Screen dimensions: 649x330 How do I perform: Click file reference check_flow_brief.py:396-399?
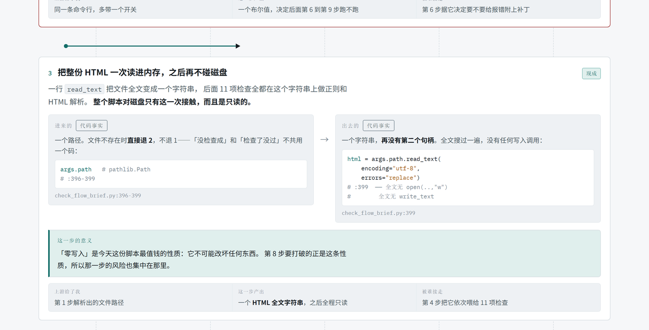click(98, 195)
